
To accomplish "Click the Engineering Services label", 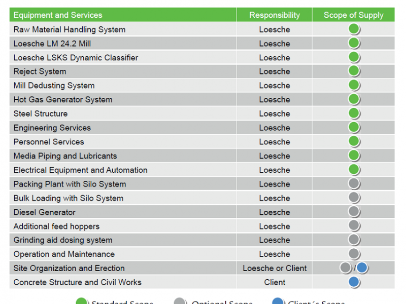I will [x=52, y=128].
